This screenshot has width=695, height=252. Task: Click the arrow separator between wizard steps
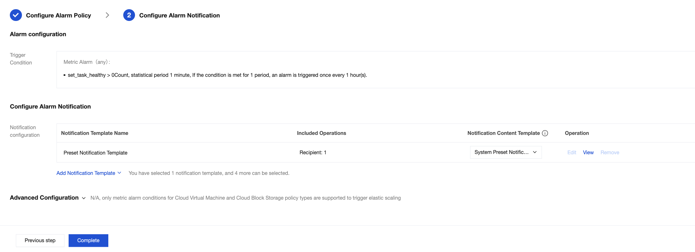(107, 15)
